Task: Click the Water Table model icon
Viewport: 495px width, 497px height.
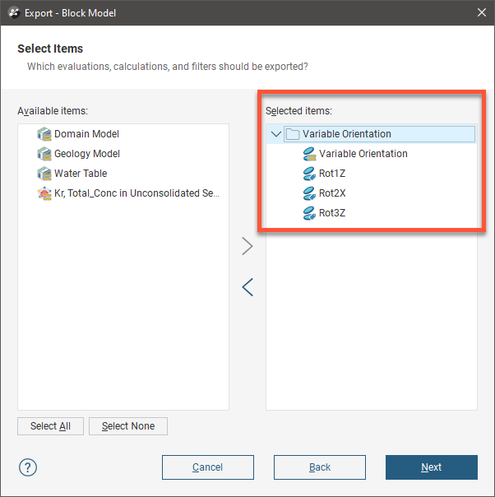Action: [44, 174]
